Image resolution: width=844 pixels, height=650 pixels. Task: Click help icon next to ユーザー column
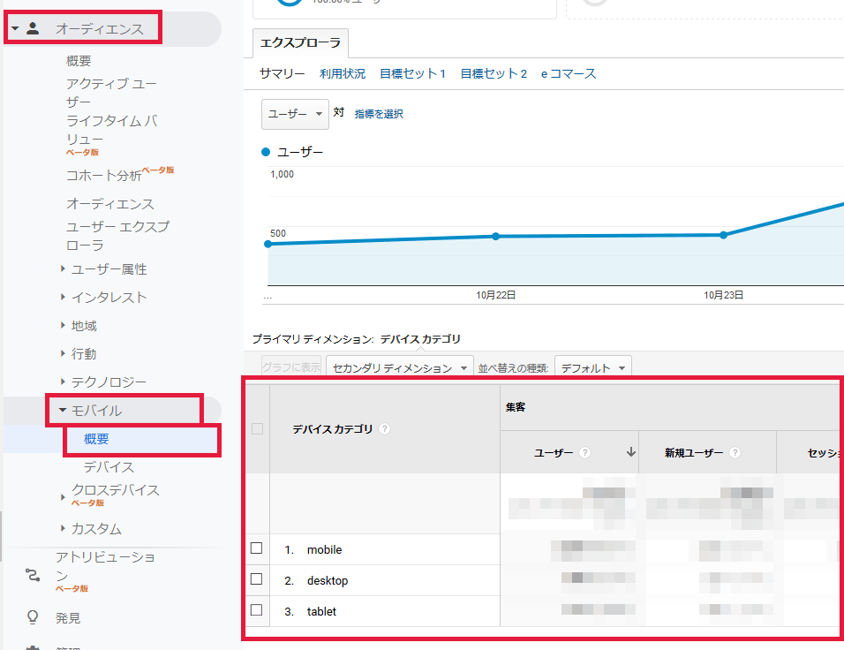click(x=584, y=453)
